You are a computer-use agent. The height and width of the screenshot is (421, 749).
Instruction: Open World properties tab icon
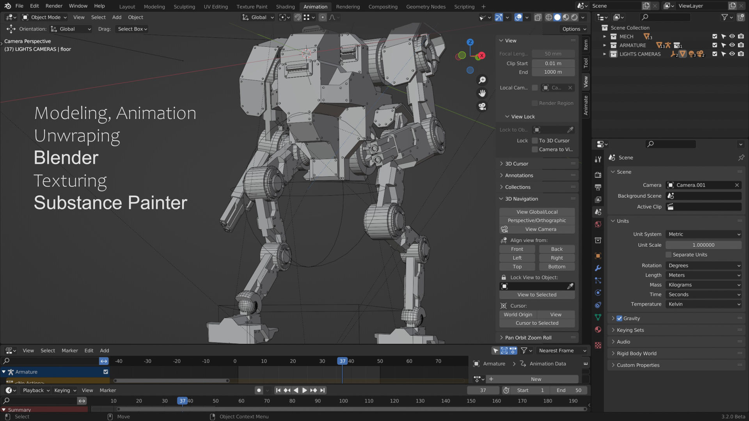[x=598, y=224]
